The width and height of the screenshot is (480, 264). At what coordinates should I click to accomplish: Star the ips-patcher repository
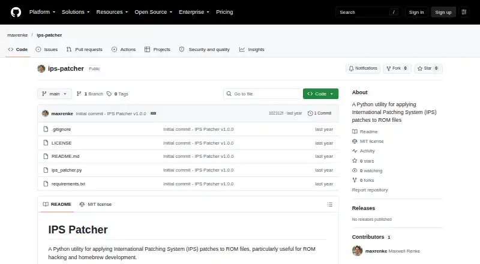coord(428,68)
